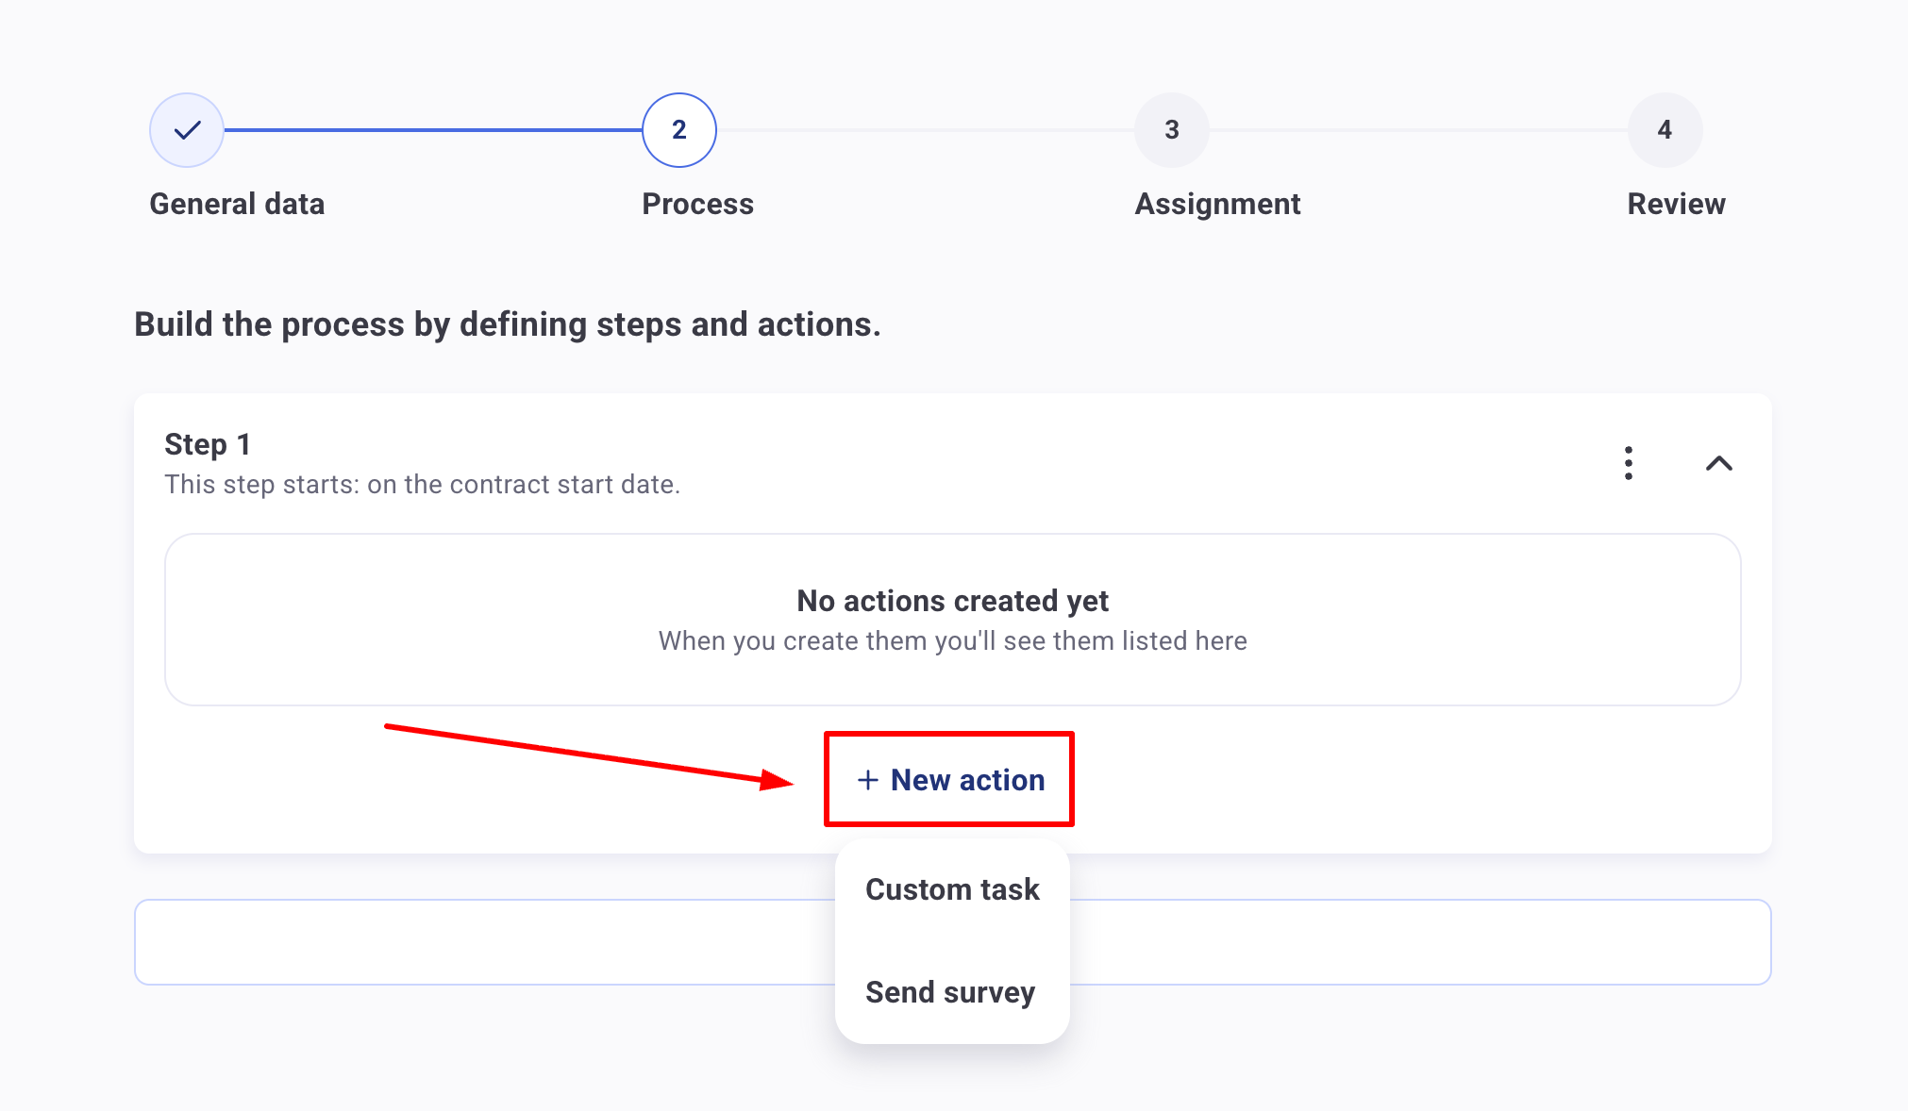Screen dimensions: 1908x1111
Task: Click the 'Build the process' heading
Action: coord(508,324)
